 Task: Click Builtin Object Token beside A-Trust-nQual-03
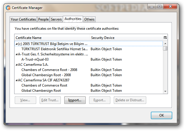[x=106, y=59]
